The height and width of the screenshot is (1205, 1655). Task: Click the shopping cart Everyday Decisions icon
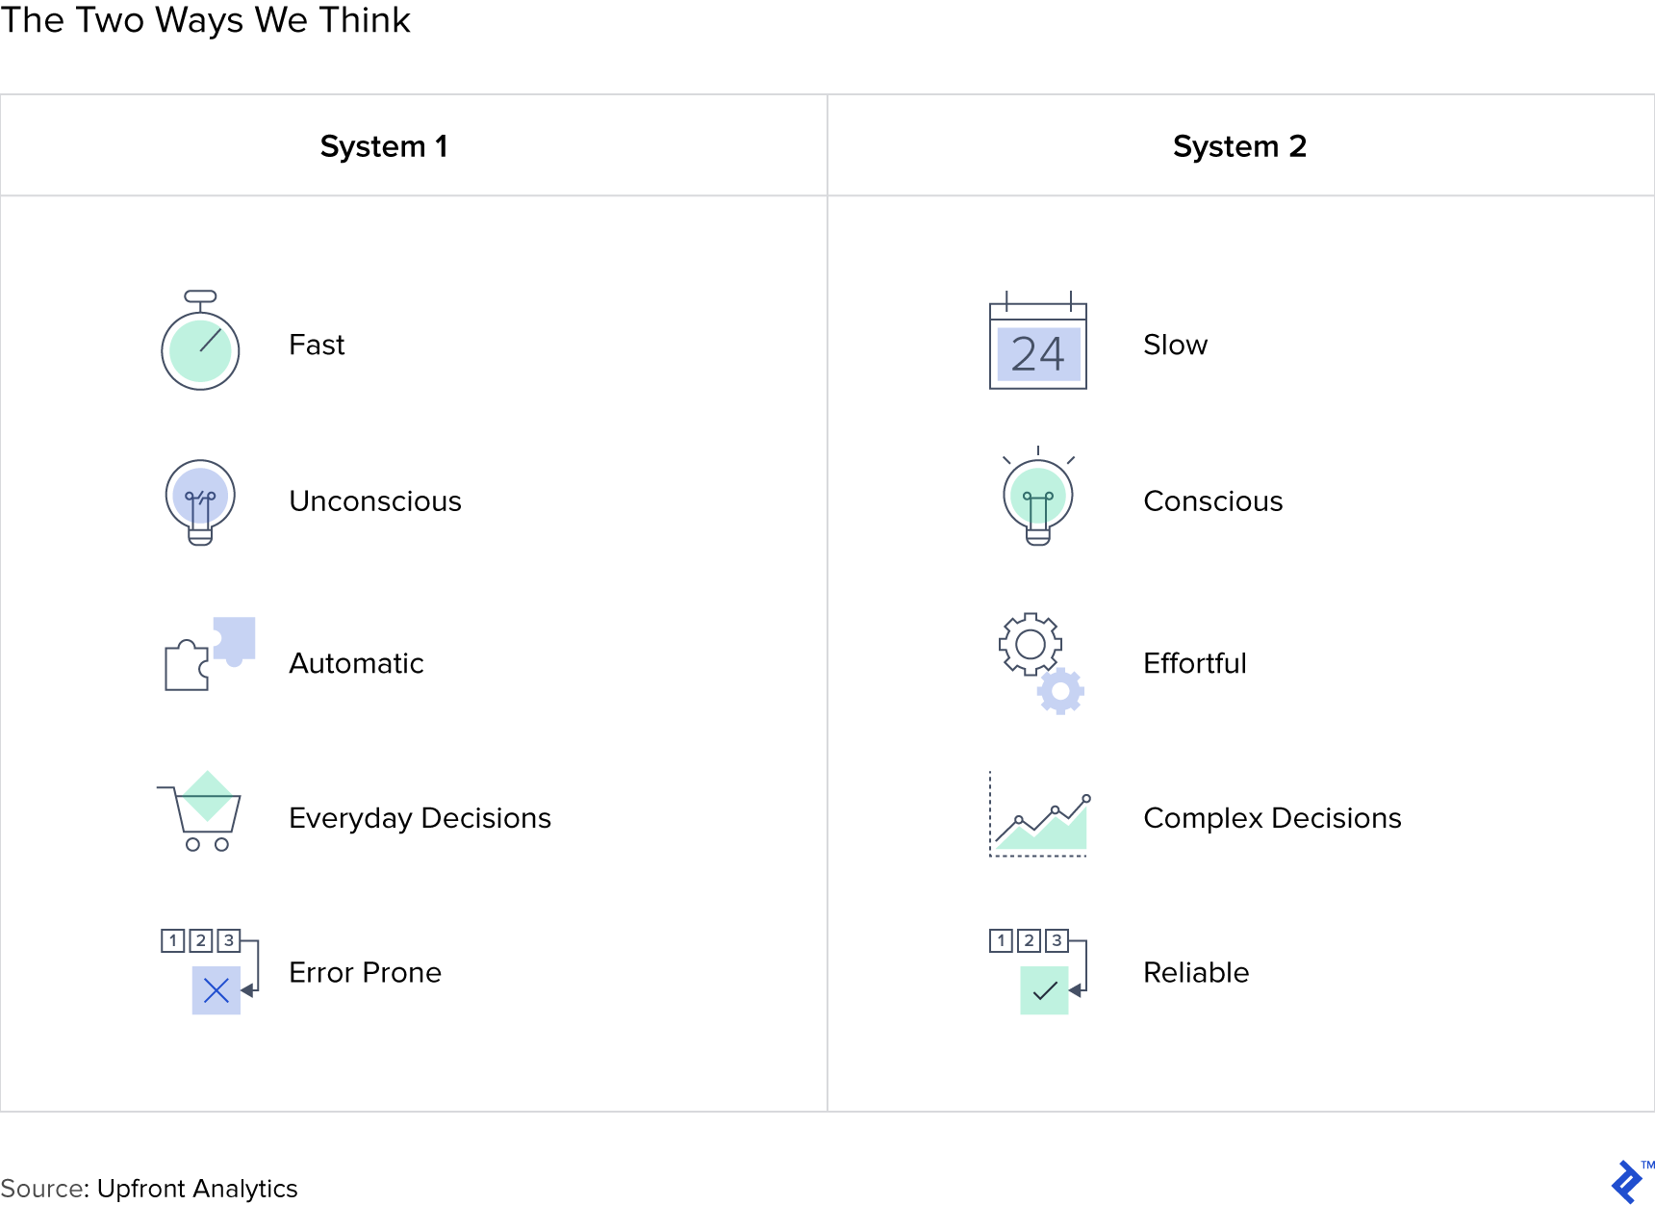point(199,811)
